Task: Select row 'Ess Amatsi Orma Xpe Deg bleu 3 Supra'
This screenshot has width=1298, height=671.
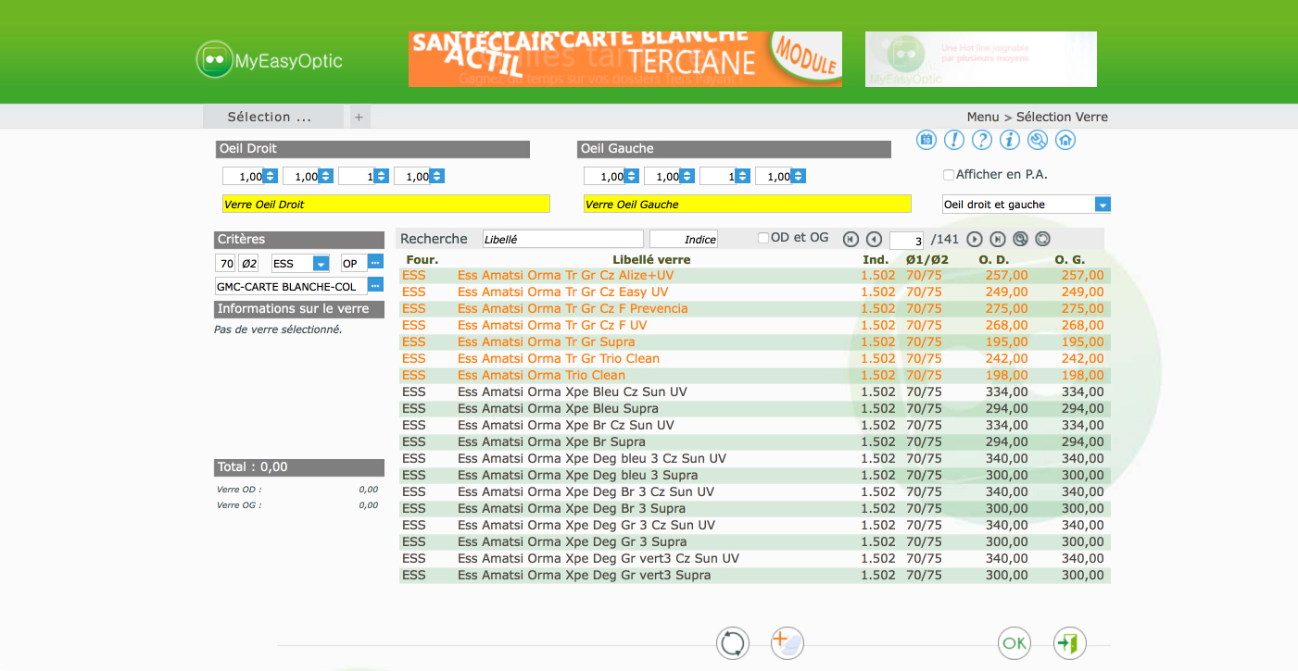Action: [754, 475]
